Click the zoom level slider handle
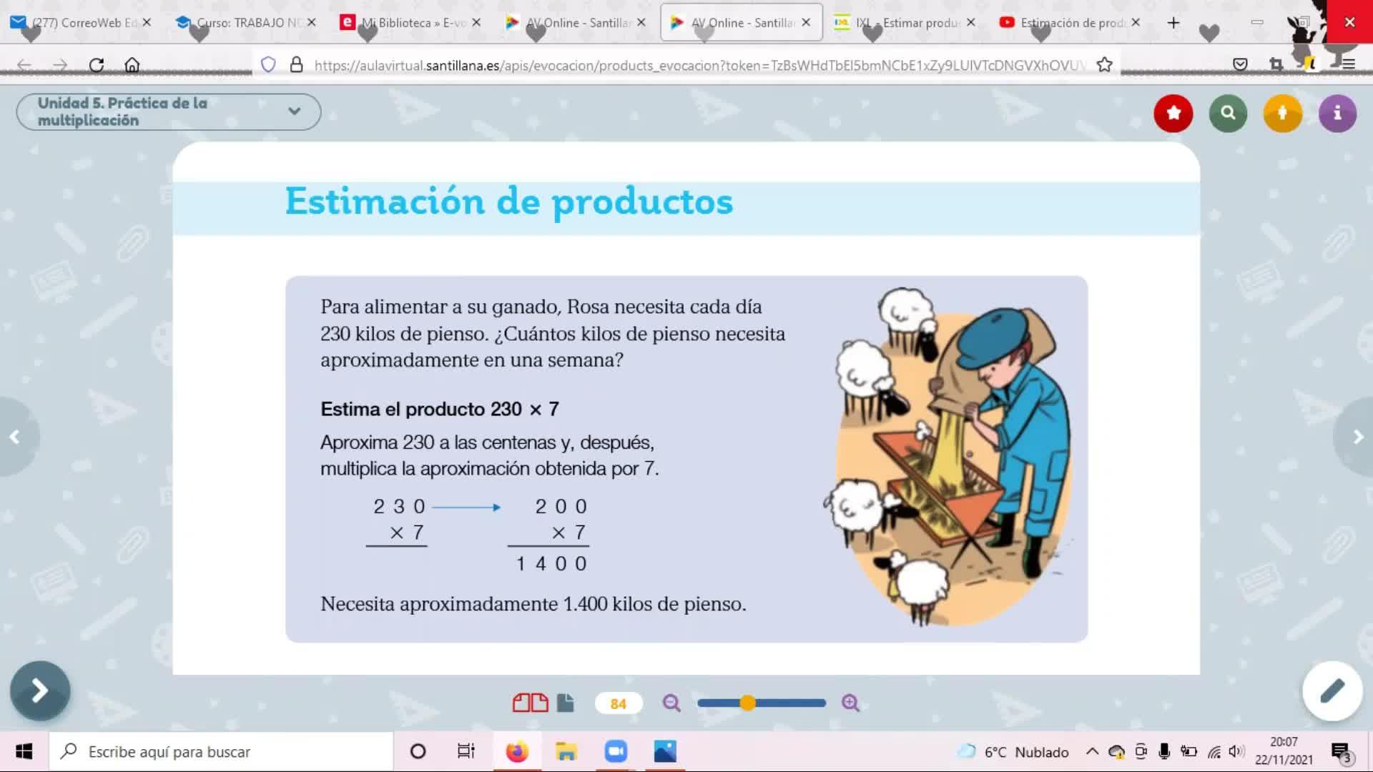Screen dimensions: 1373x772 747,703
